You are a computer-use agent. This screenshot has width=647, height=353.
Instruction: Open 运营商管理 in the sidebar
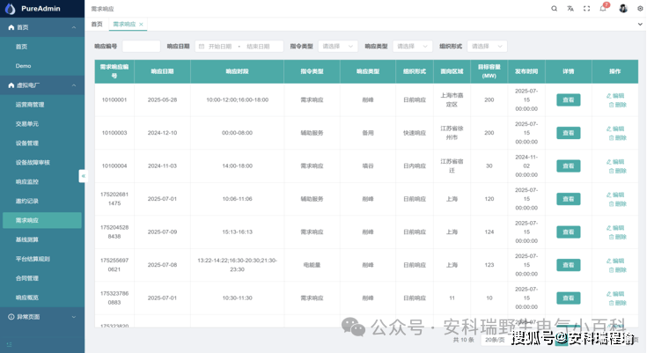42,105
